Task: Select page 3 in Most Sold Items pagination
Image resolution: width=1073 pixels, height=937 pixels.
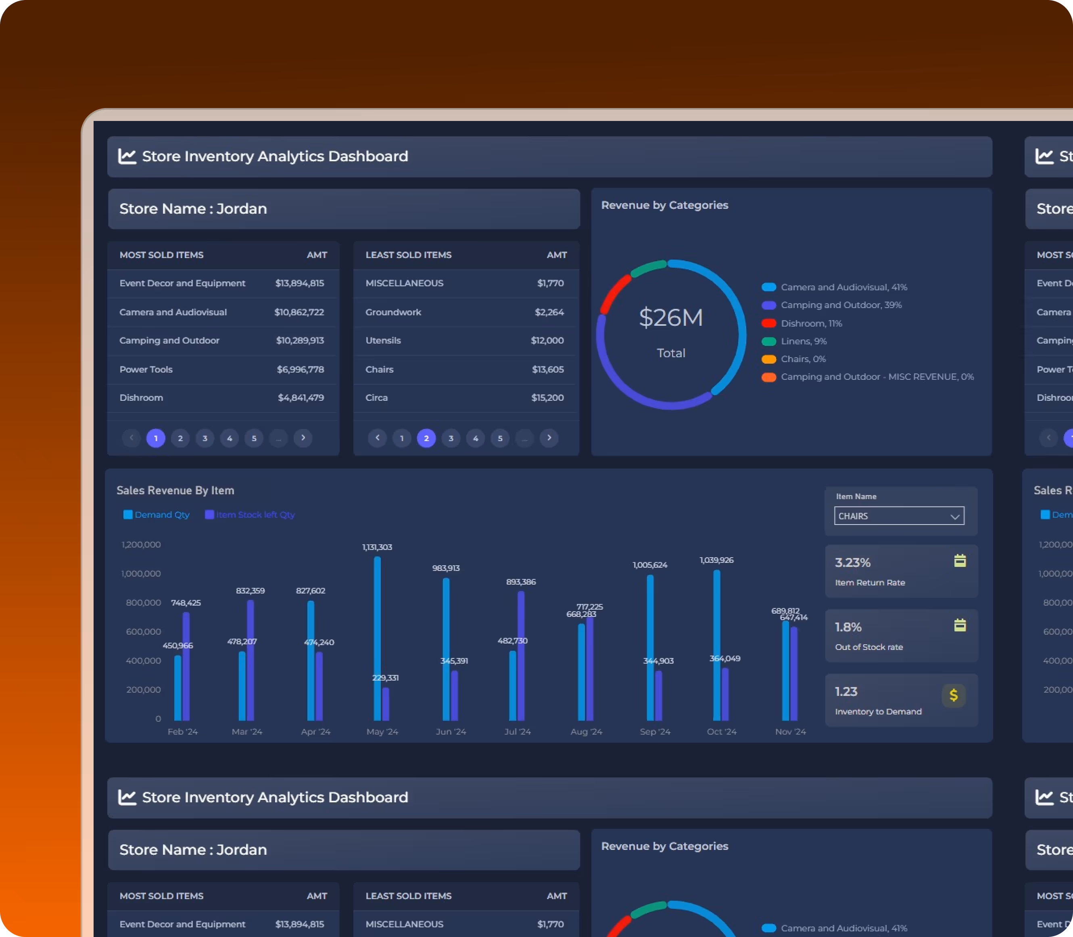Action: click(205, 438)
